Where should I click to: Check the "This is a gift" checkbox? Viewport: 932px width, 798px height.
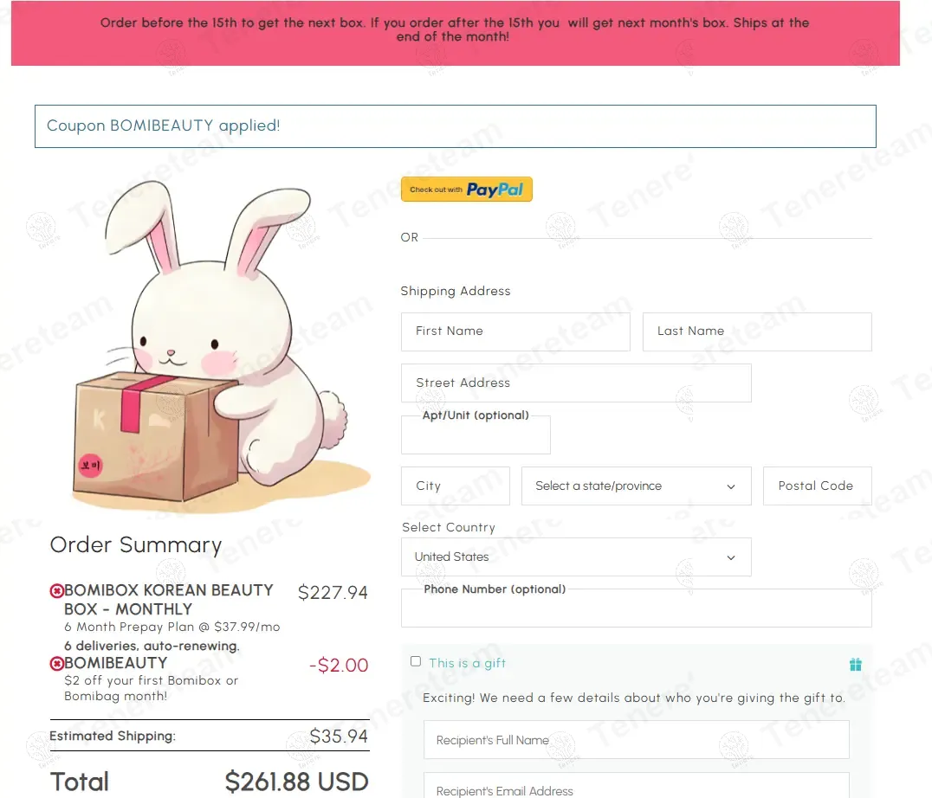pyautogui.click(x=416, y=661)
